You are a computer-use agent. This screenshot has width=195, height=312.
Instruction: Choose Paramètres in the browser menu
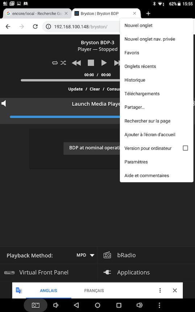[136, 162]
